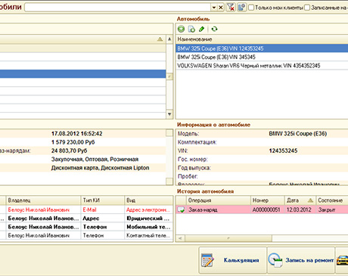Select Адрес contact type row

tap(86, 219)
